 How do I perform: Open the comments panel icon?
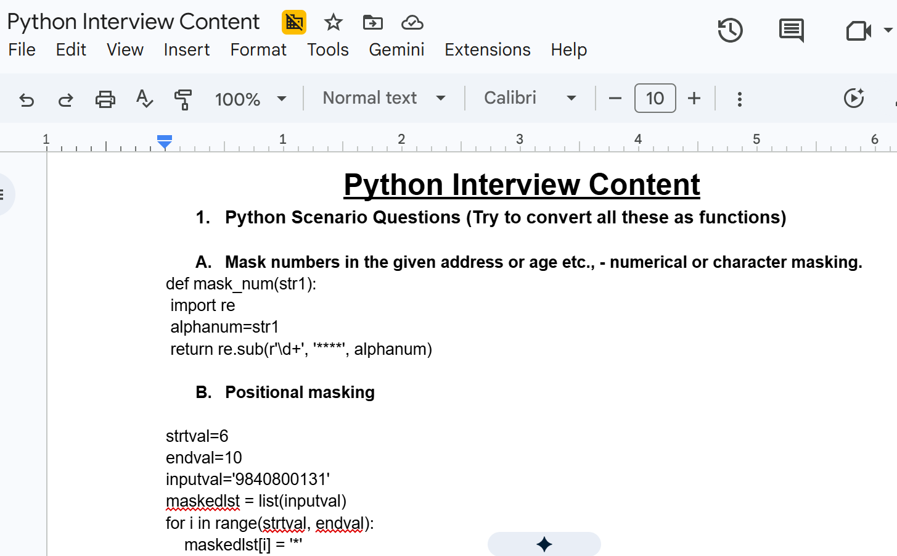coord(791,30)
